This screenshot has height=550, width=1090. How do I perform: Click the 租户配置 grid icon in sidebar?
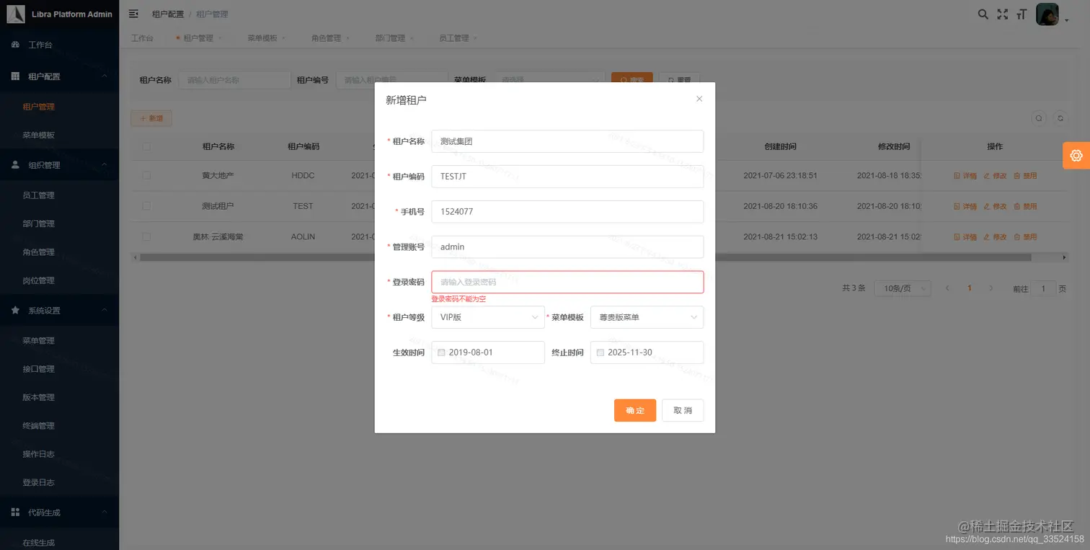pos(15,76)
